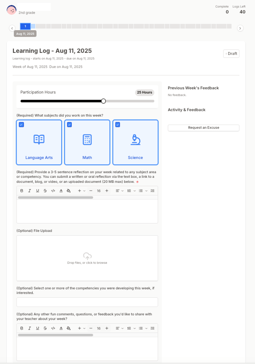Click the Participation Hours slider handle

pyautogui.click(x=103, y=101)
